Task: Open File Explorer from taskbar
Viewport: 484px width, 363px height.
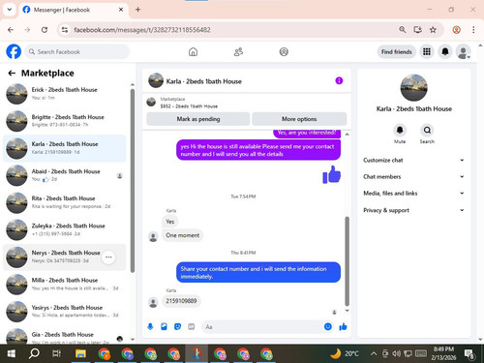Action: [x=80, y=354]
